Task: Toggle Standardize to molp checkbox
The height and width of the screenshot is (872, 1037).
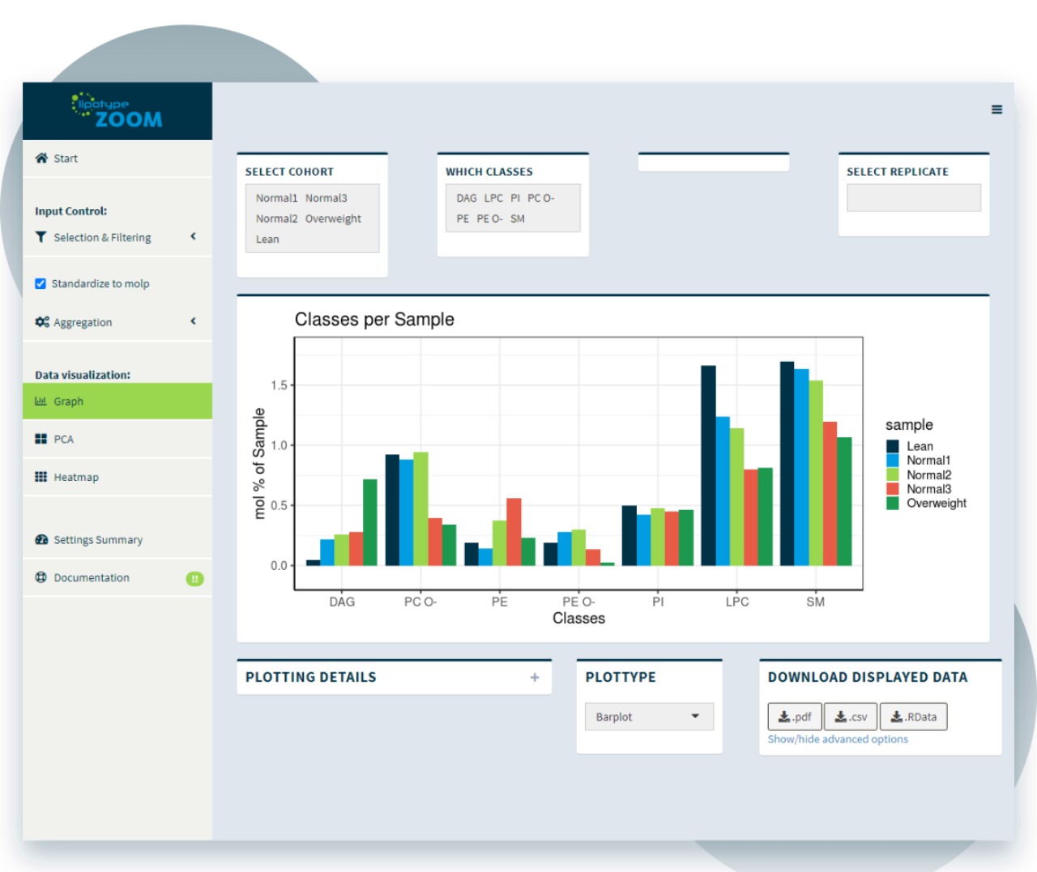Action: (x=41, y=283)
